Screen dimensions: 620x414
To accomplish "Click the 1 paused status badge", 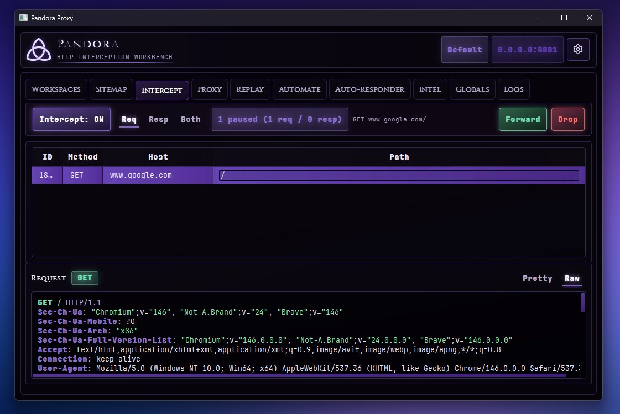I will (x=280, y=119).
